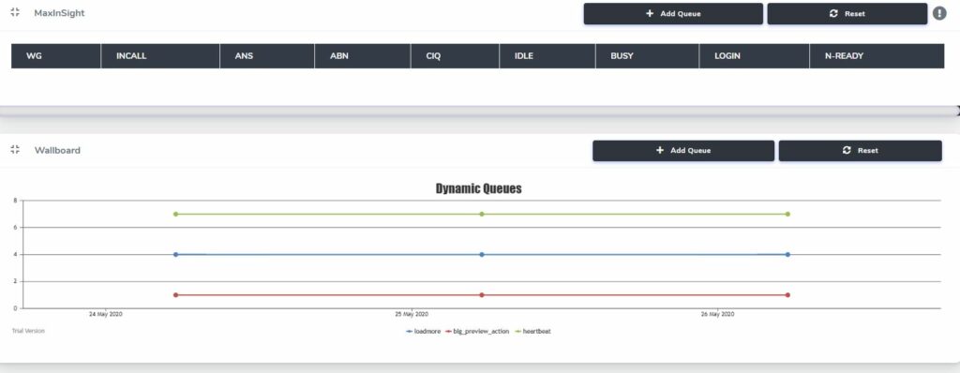Click the Wallboard panel title
The width and height of the screenshot is (960, 373).
click(x=57, y=150)
